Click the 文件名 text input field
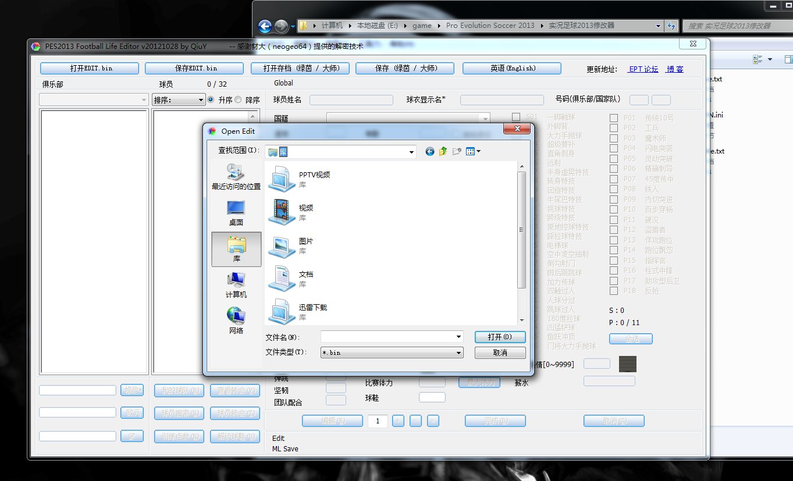Image resolution: width=793 pixels, height=481 pixels. point(387,337)
